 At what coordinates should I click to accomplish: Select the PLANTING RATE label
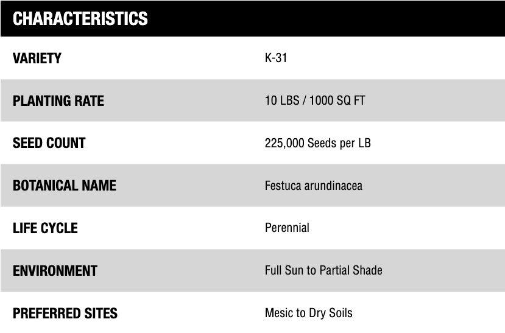pyautogui.click(x=58, y=101)
